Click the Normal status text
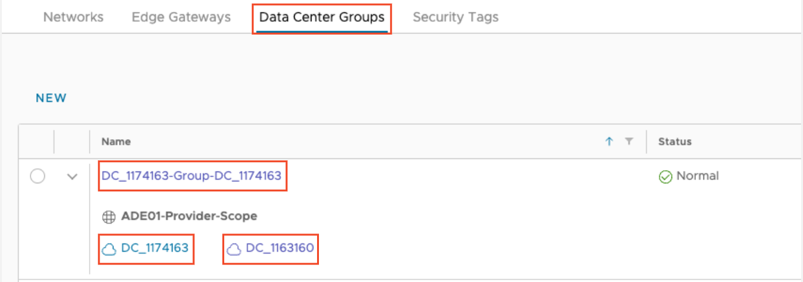The height and width of the screenshot is (282, 803). click(x=698, y=176)
